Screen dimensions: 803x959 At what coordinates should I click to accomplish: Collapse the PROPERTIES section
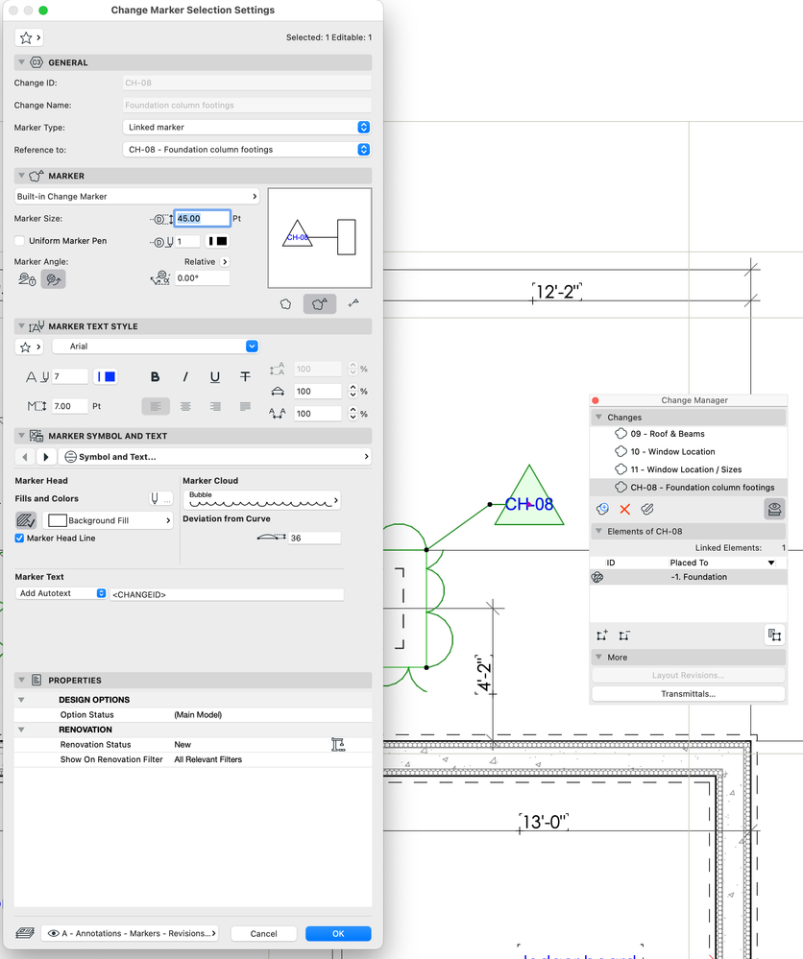coord(21,680)
